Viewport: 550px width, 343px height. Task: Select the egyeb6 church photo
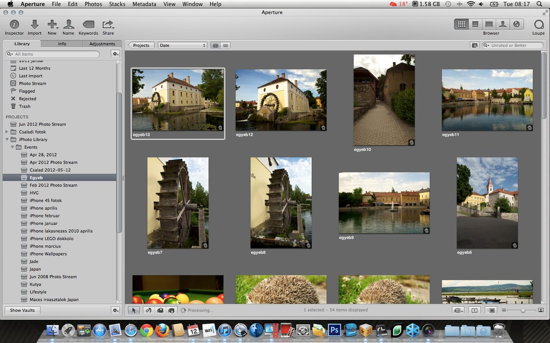(x=487, y=203)
